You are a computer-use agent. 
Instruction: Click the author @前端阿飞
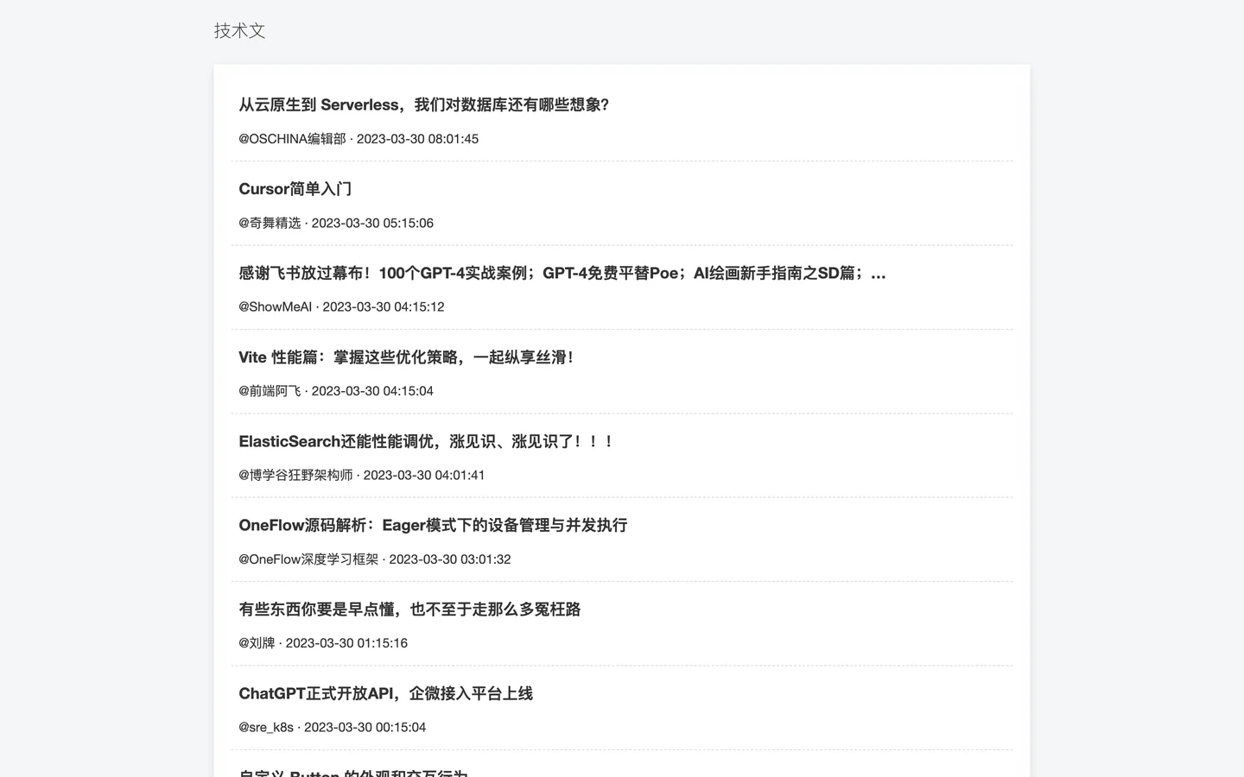(270, 391)
